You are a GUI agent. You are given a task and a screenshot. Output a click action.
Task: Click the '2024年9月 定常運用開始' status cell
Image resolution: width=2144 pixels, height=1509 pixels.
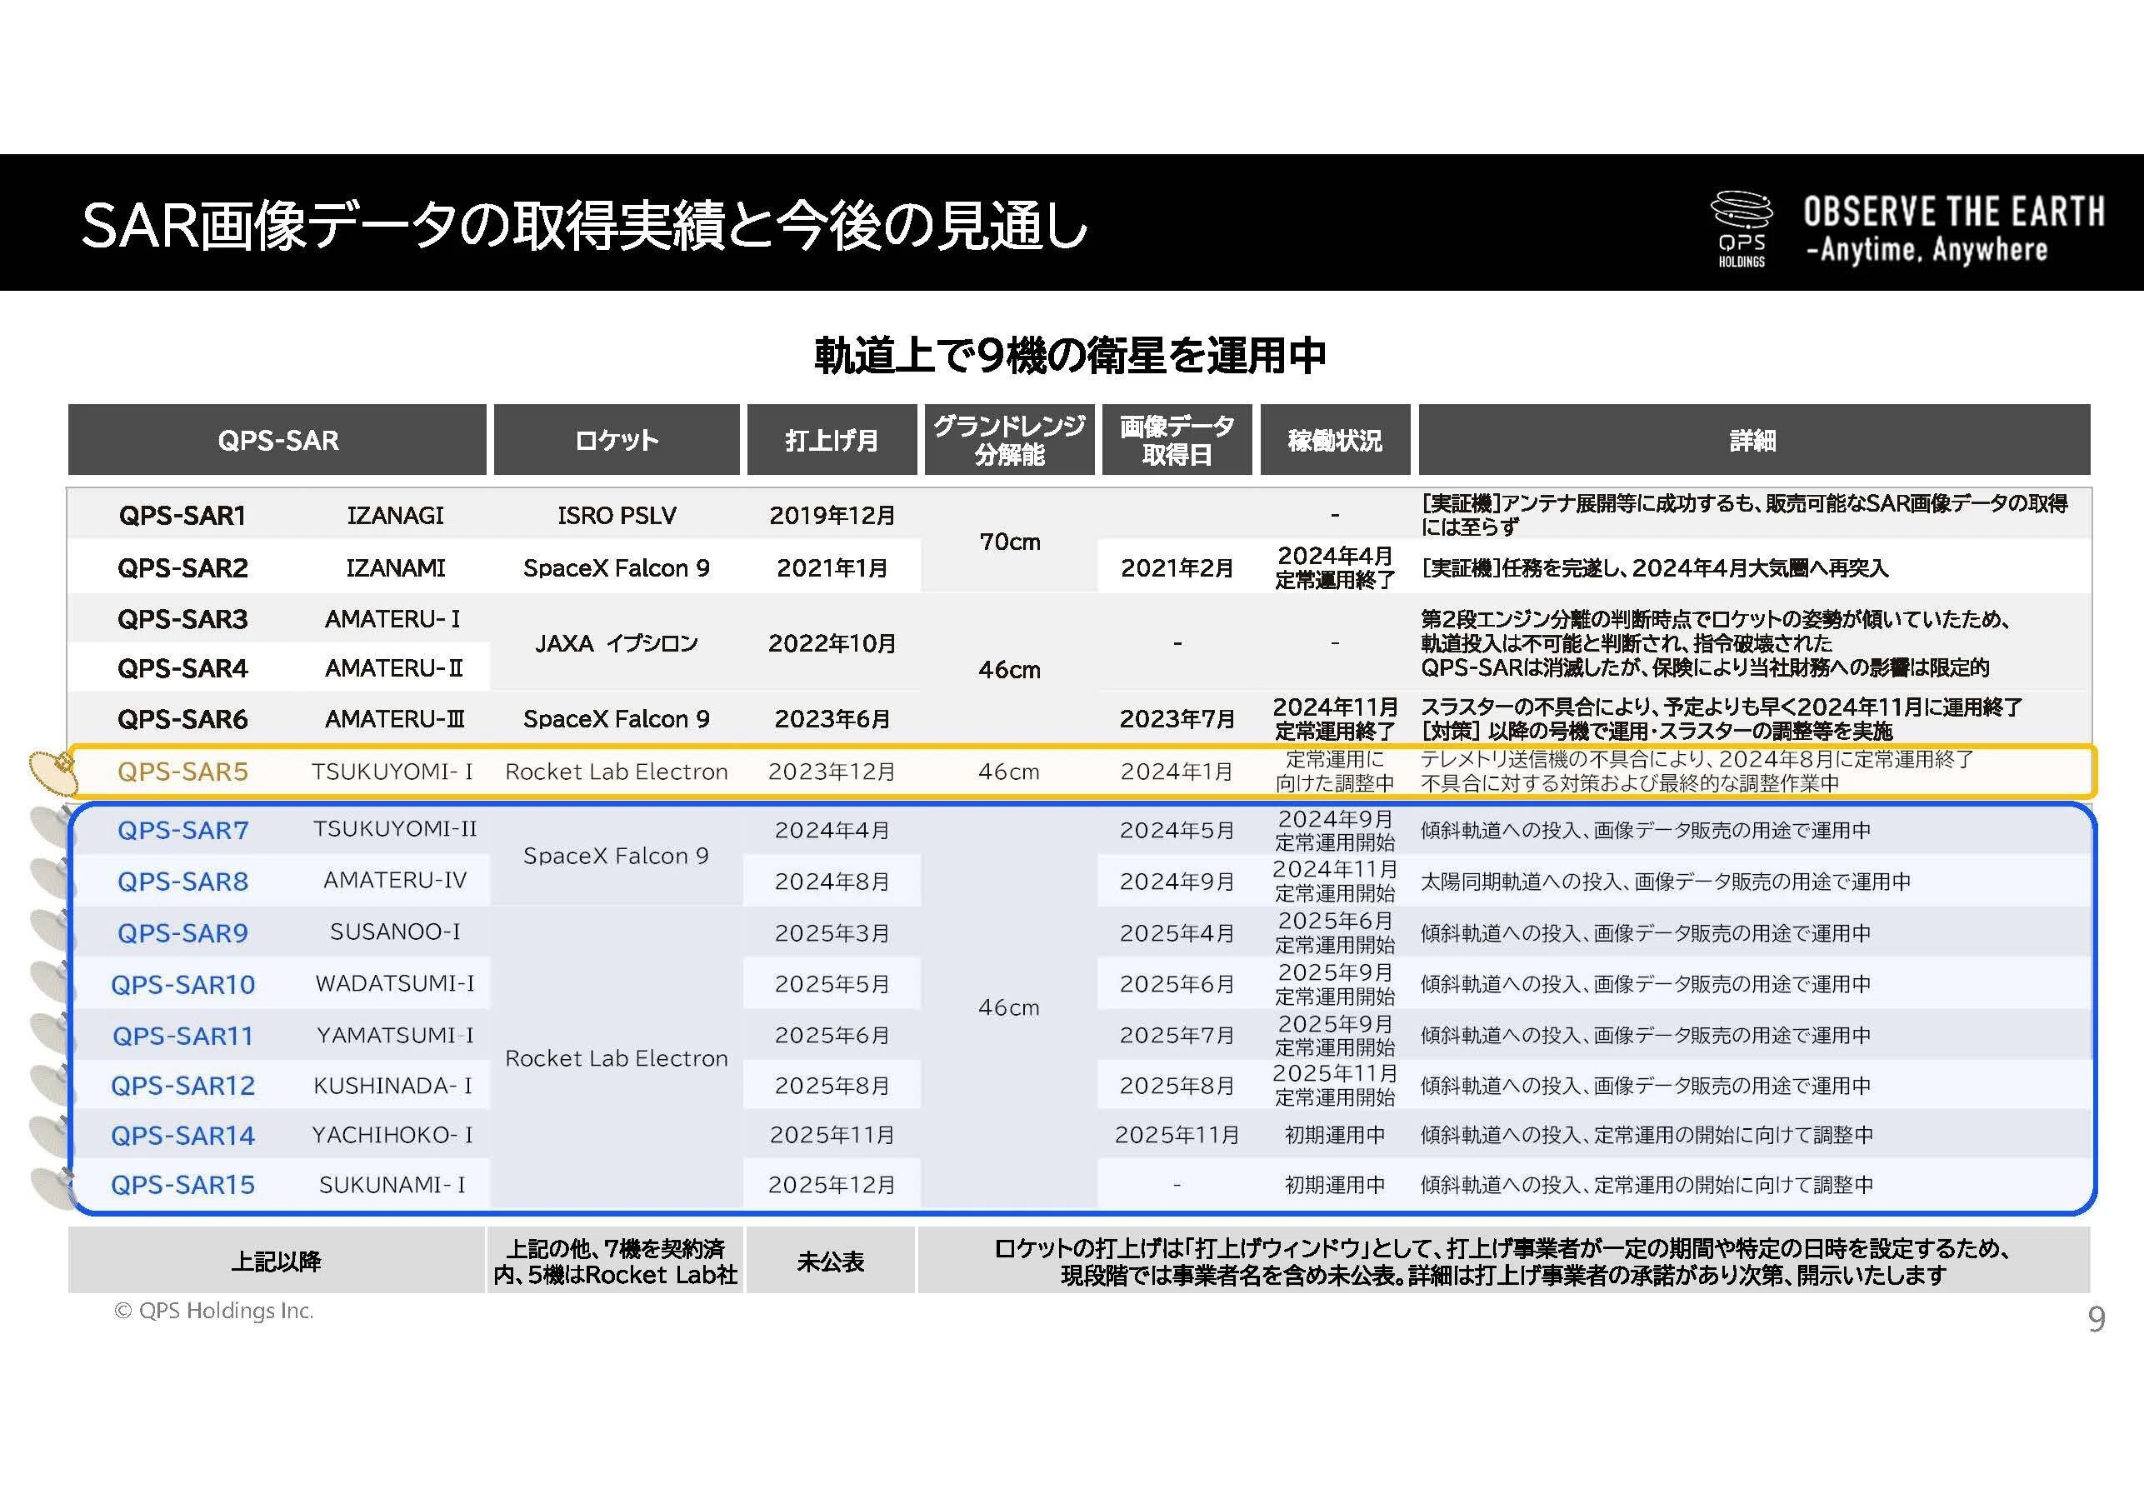click(x=1334, y=830)
